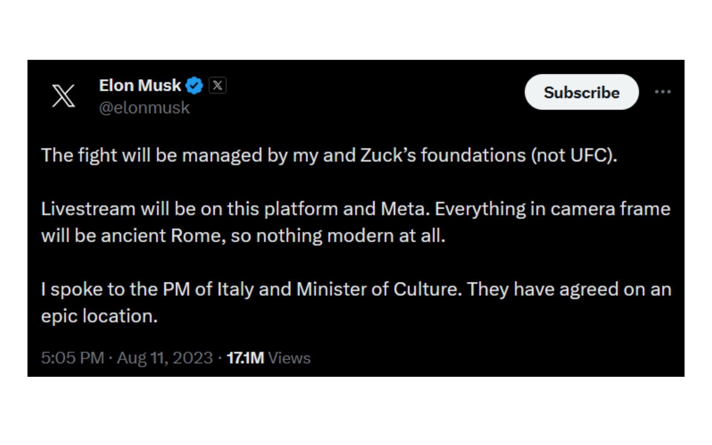Click the 17.1M view count number
This screenshot has height=445, width=712.
pos(245,358)
